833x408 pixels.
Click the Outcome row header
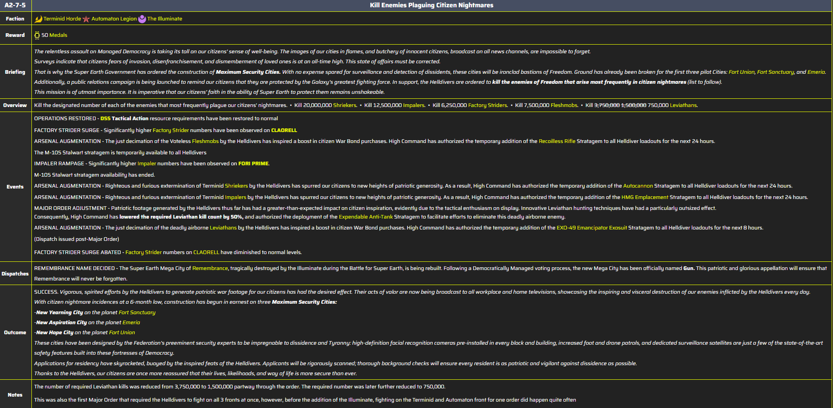click(15, 332)
